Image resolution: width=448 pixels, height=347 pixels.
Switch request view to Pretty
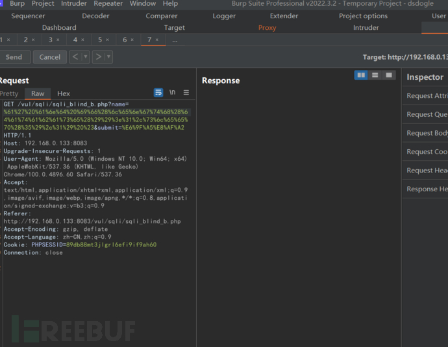click(x=9, y=93)
